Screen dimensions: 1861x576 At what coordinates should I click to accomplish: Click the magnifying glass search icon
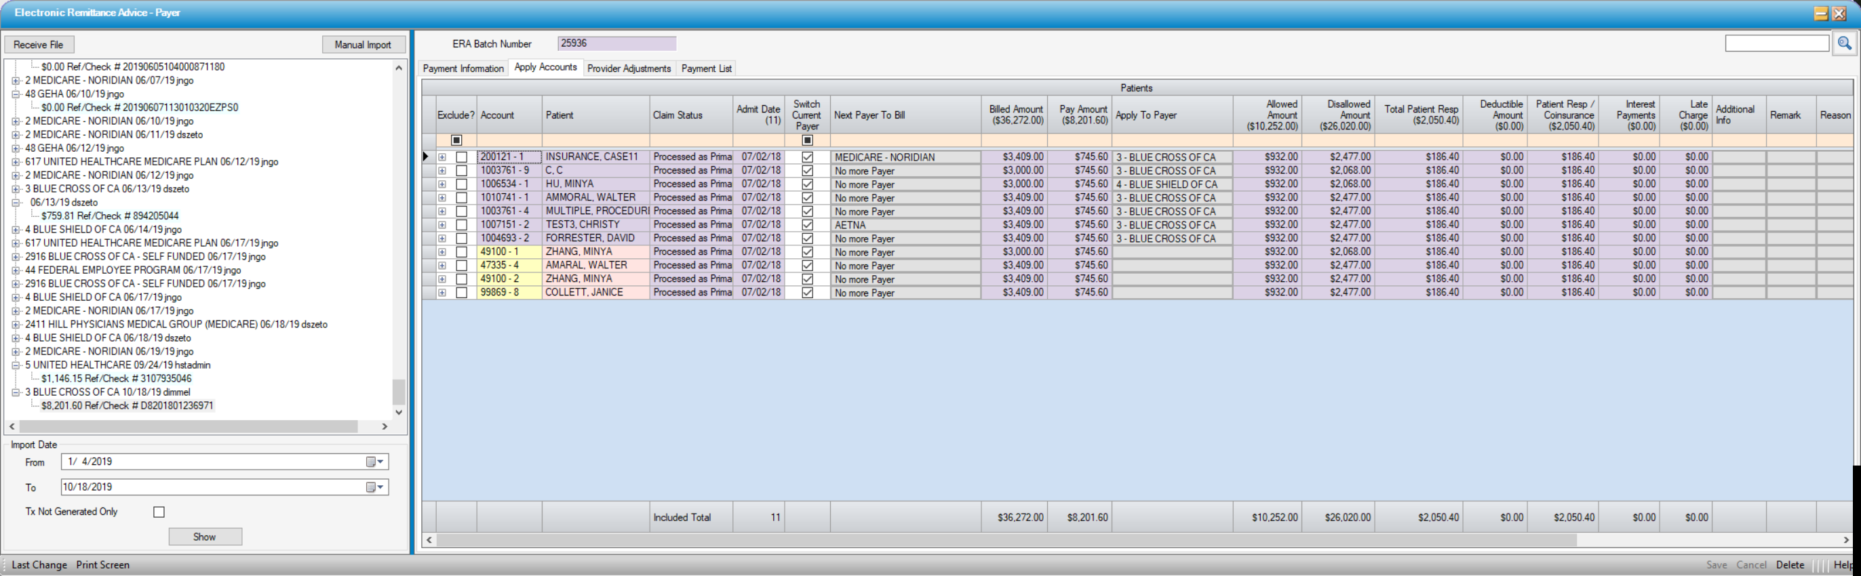coord(1843,43)
